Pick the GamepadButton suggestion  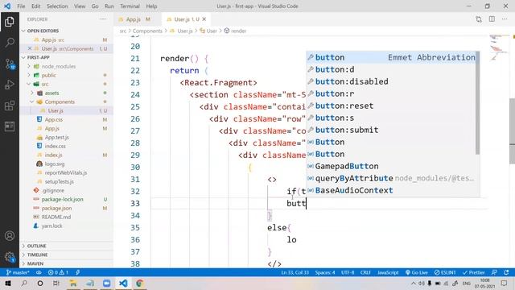[x=391, y=166]
